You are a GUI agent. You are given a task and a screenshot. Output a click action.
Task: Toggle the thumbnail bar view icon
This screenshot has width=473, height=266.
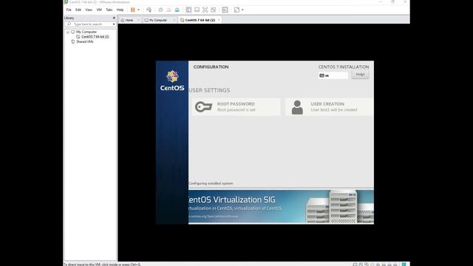(x=197, y=10)
